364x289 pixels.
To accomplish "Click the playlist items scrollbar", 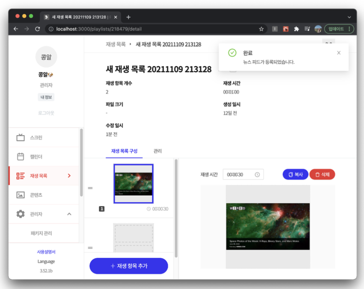I will coord(176,208).
